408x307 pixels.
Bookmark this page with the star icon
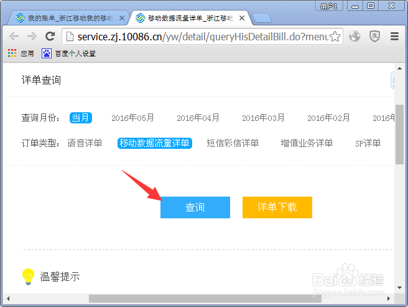(x=335, y=37)
